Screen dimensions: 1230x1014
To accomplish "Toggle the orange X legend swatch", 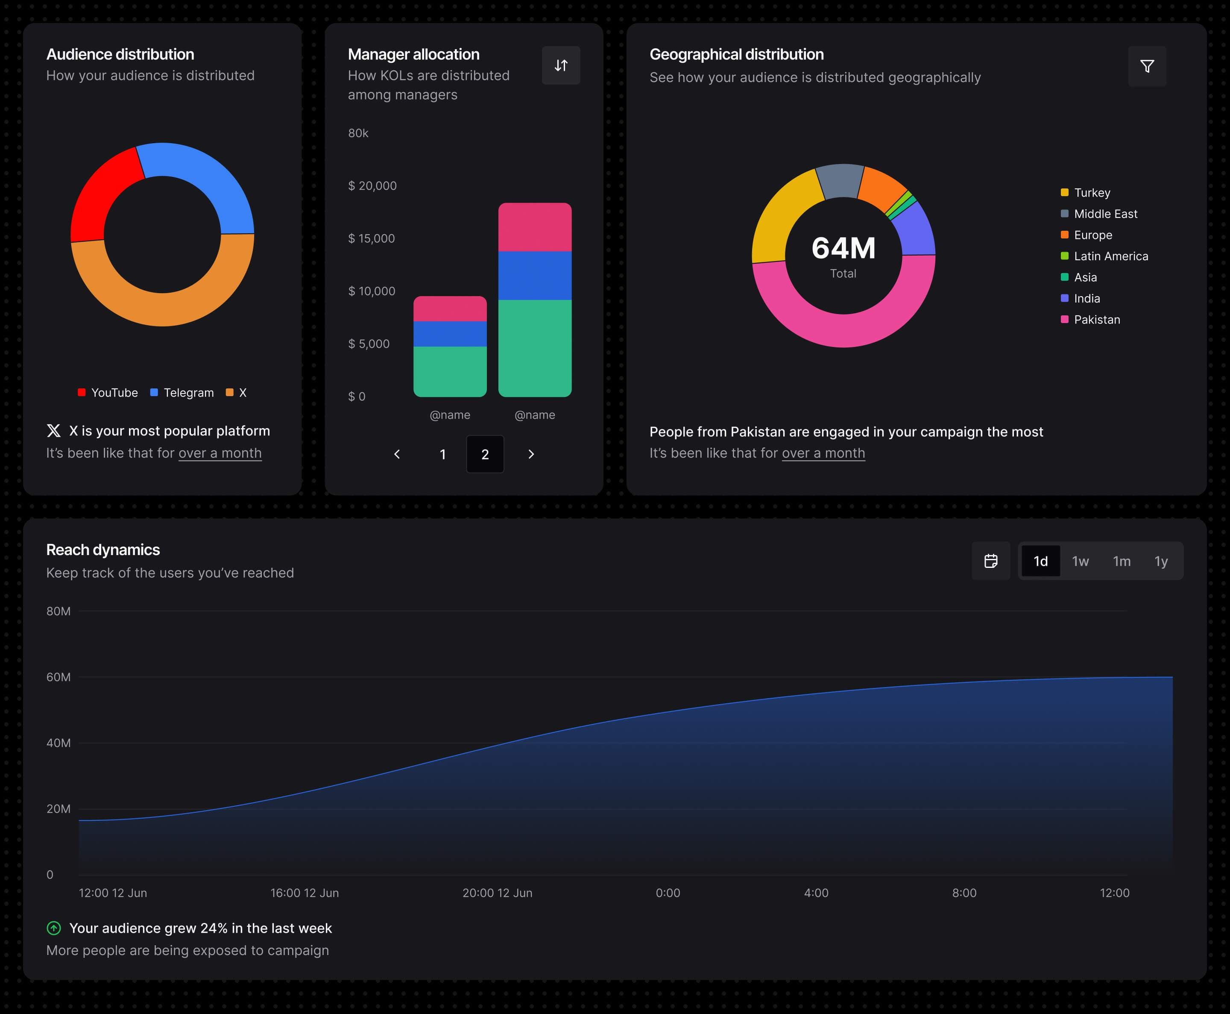I will (229, 393).
